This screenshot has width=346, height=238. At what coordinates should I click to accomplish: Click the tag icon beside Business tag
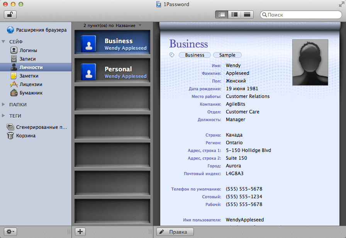click(172, 55)
